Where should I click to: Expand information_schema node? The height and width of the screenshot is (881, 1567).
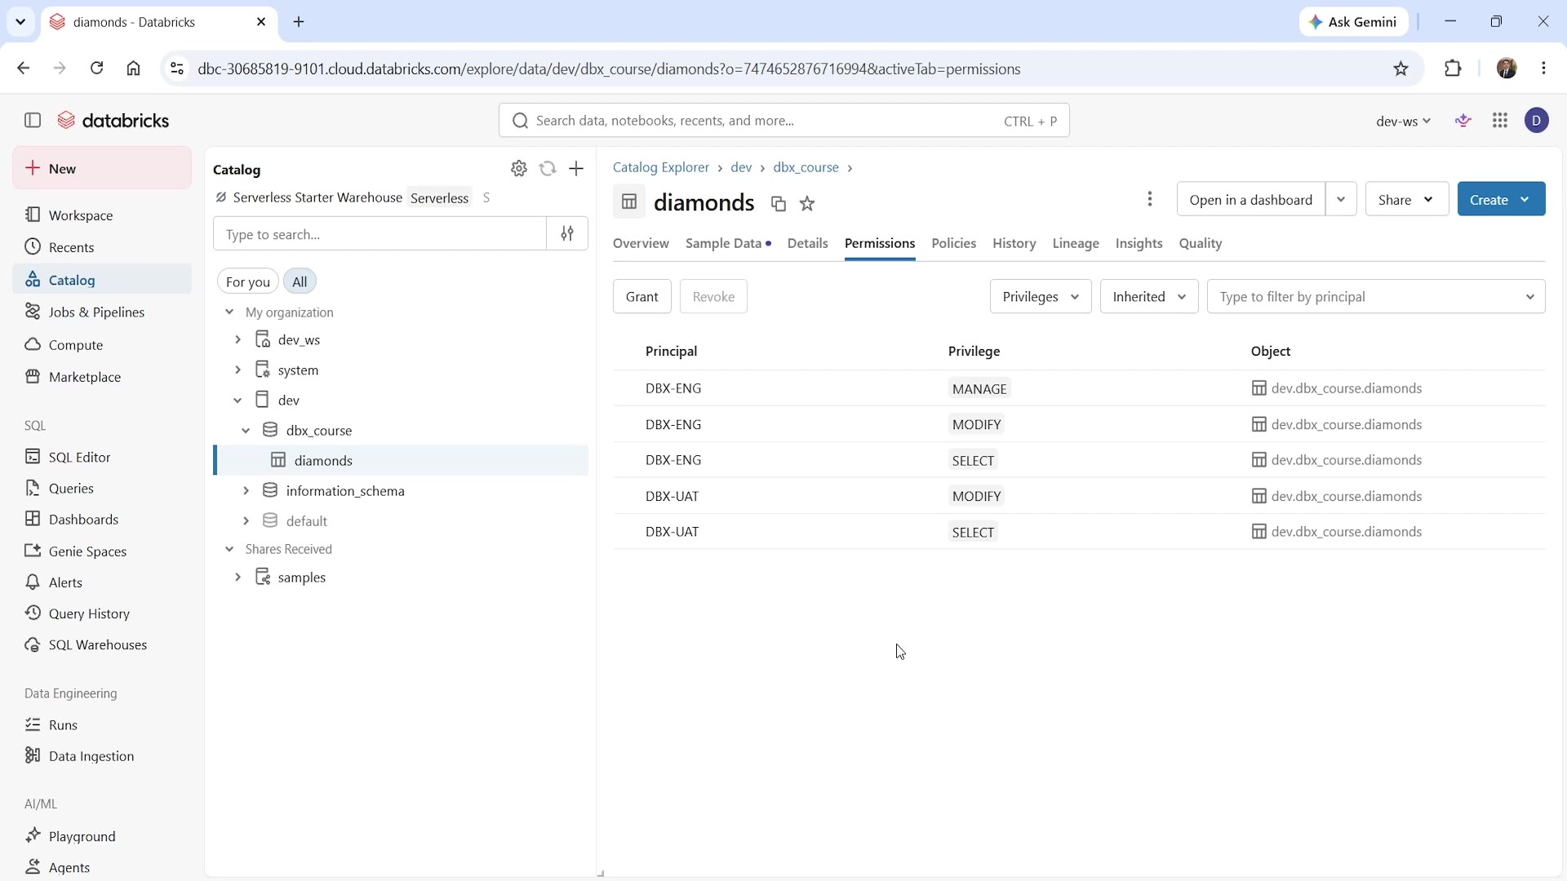pos(246,491)
